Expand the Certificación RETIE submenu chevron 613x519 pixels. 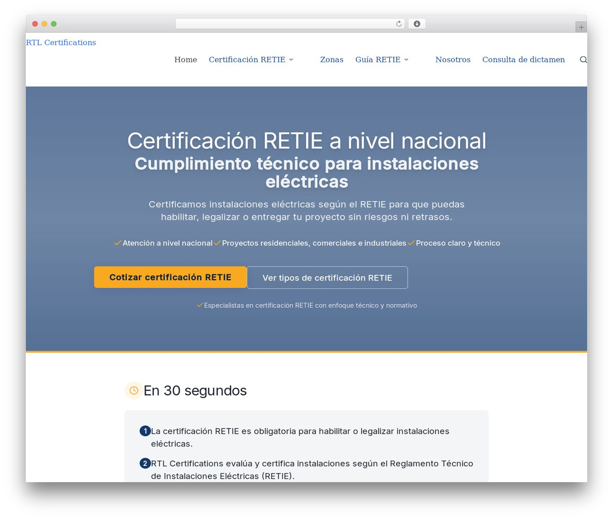tap(291, 60)
